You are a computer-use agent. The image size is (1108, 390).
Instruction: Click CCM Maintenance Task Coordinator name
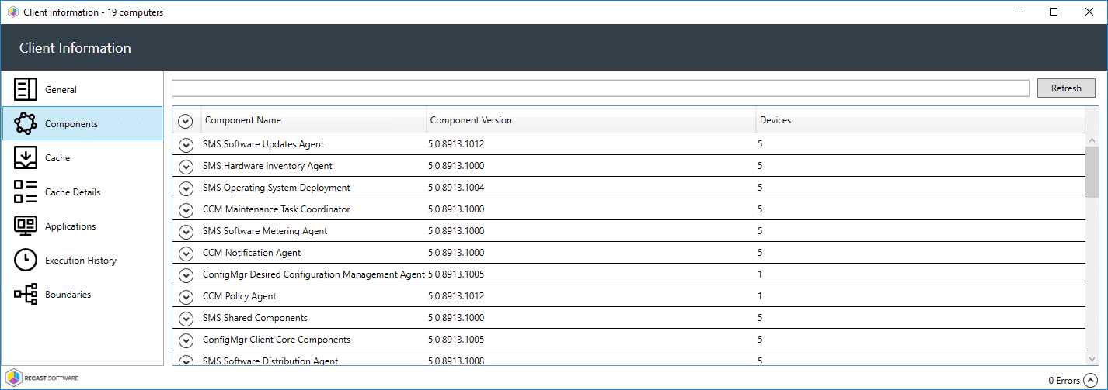pyautogui.click(x=277, y=209)
